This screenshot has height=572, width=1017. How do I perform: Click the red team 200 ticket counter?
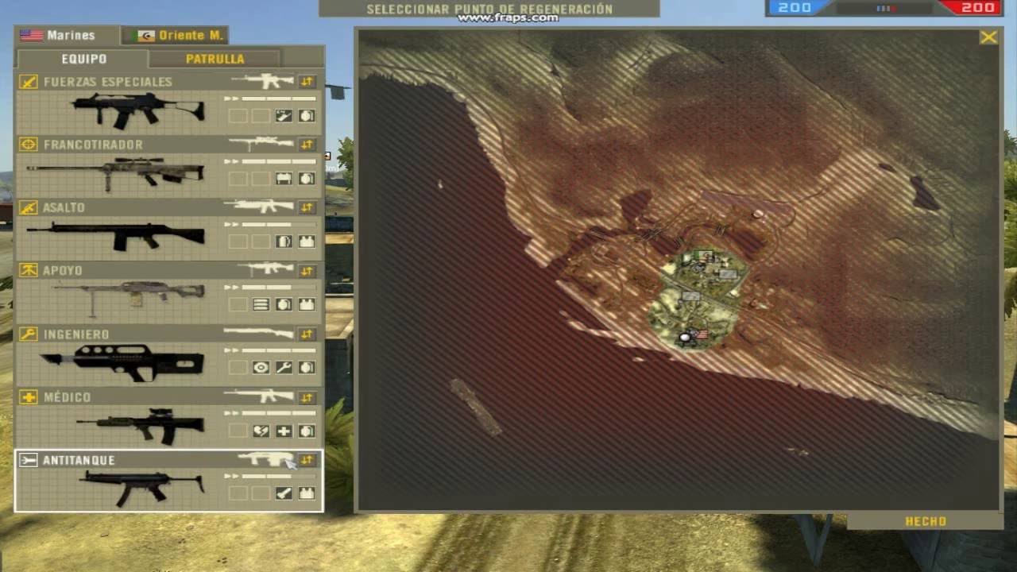(977, 7)
